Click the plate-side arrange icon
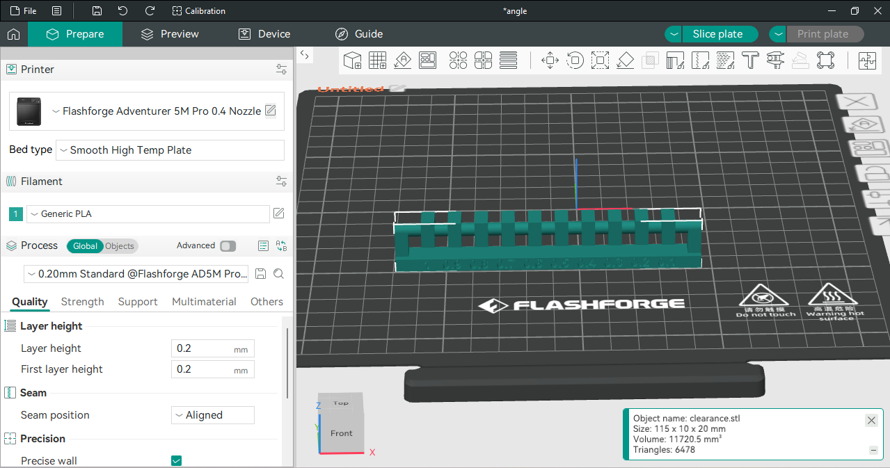 870,148
